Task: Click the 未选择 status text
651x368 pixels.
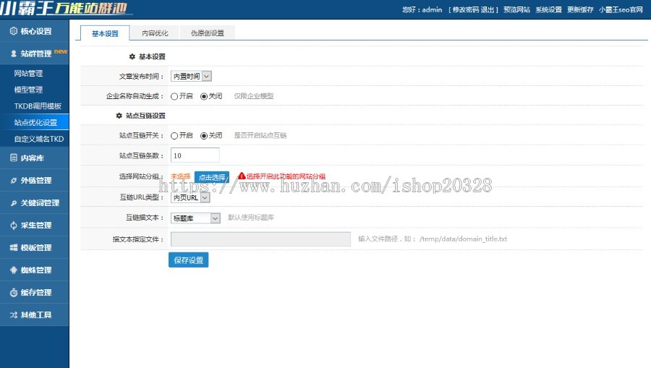Action: click(181, 176)
